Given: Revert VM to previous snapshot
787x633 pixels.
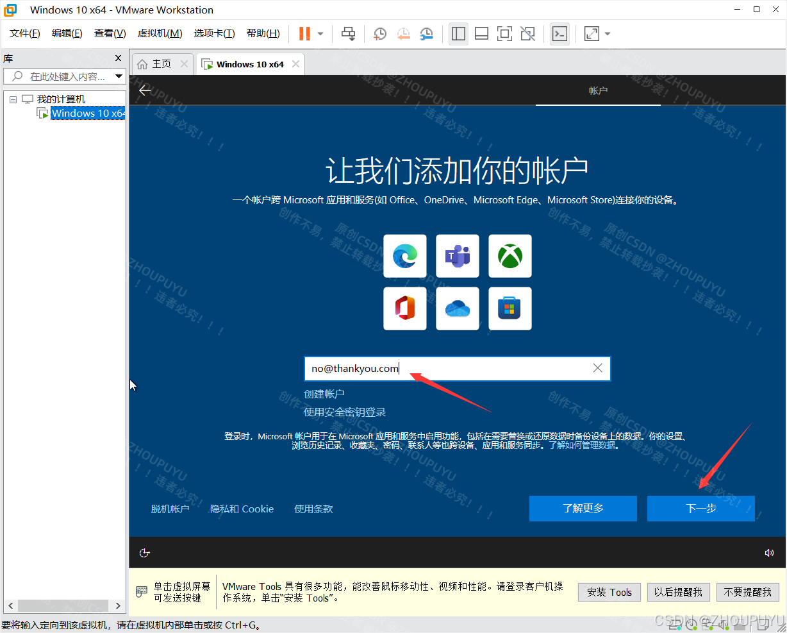Looking at the screenshot, I should tap(403, 33).
